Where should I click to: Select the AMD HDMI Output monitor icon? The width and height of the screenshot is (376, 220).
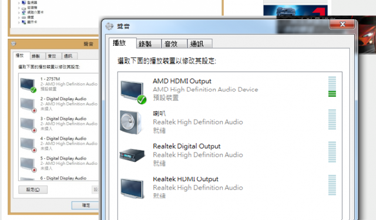tap(133, 92)
